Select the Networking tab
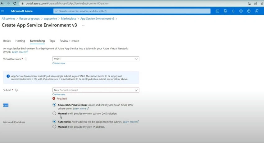The image size is (264, 143). click(x=37, y=41)
